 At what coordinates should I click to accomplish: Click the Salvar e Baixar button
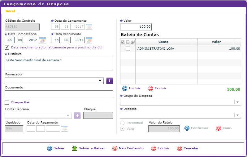coord(88,148)
